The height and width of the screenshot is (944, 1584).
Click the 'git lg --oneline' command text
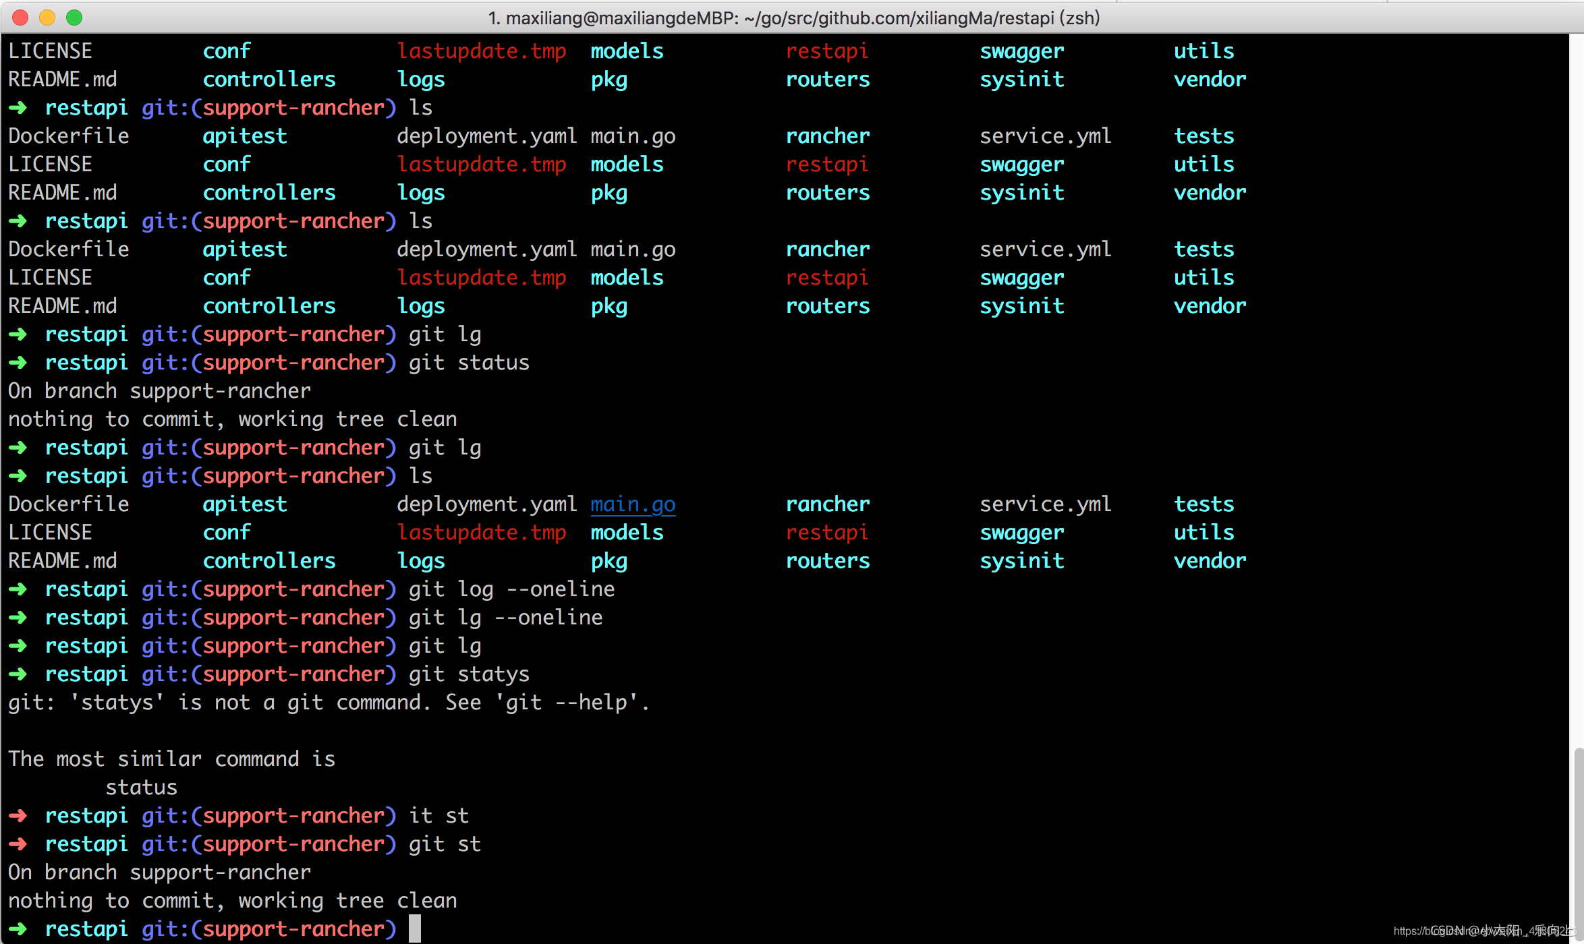pyautogui.click(x=505, y=618)
